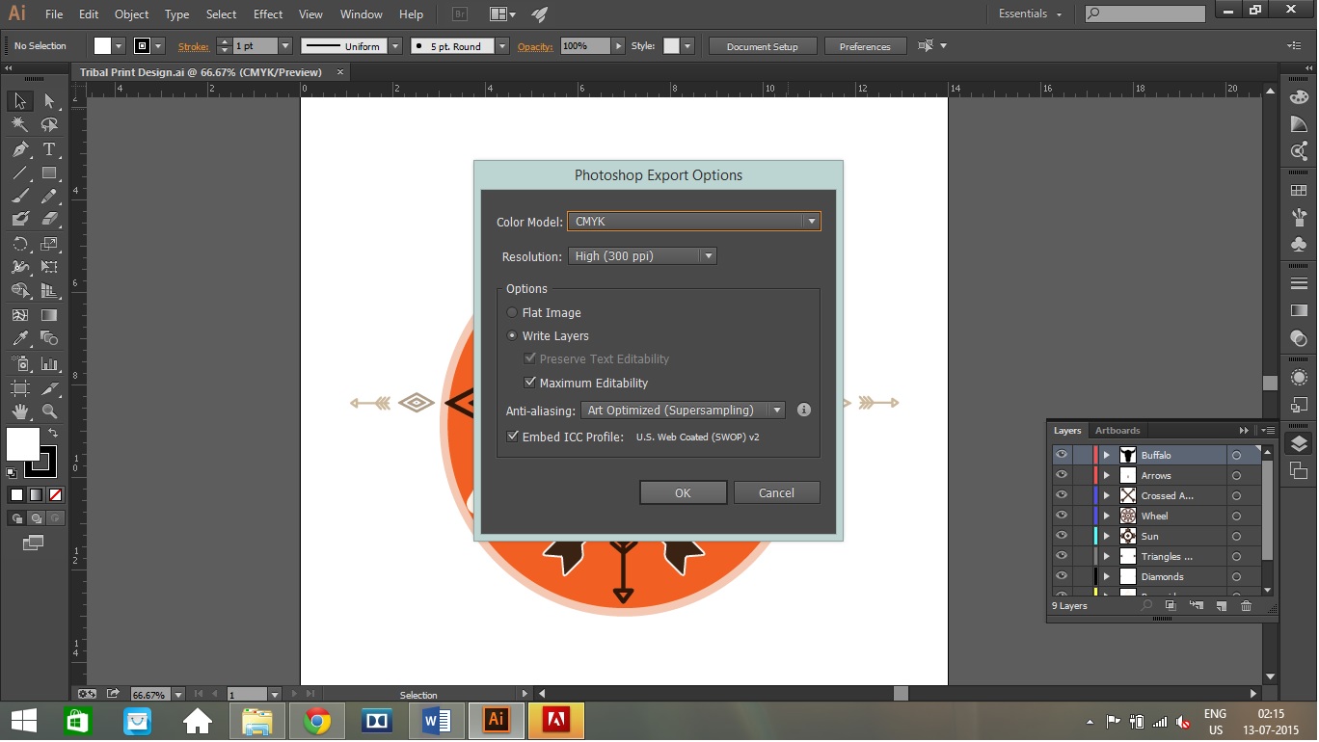Select the Type tool
1319x742 pixels.
coord(49,149)
